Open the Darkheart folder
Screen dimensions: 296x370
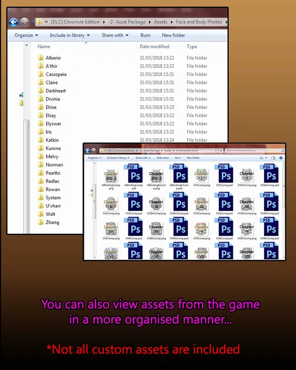(x=52, y=91)
